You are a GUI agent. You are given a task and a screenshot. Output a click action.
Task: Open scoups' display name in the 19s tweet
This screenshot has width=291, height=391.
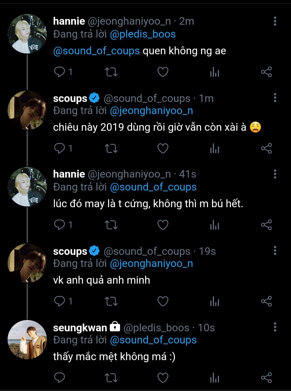(x=70, y=251)
